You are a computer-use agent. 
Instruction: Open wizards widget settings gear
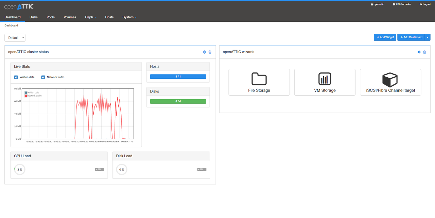419,52
